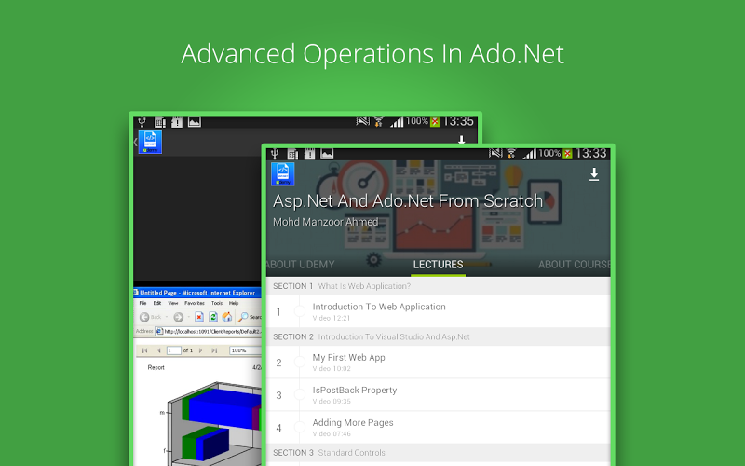Tap the muted sound icon in the front status bar
745x466 pixels.
tap(495, 153)
